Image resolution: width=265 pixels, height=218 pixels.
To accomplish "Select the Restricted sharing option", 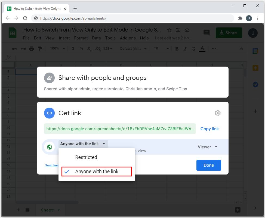I will pos(86,157).
